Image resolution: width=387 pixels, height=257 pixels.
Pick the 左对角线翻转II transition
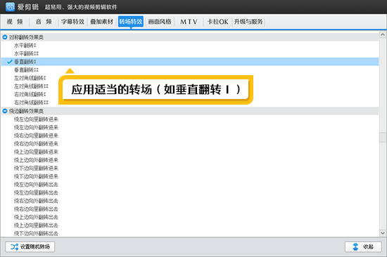31,86
